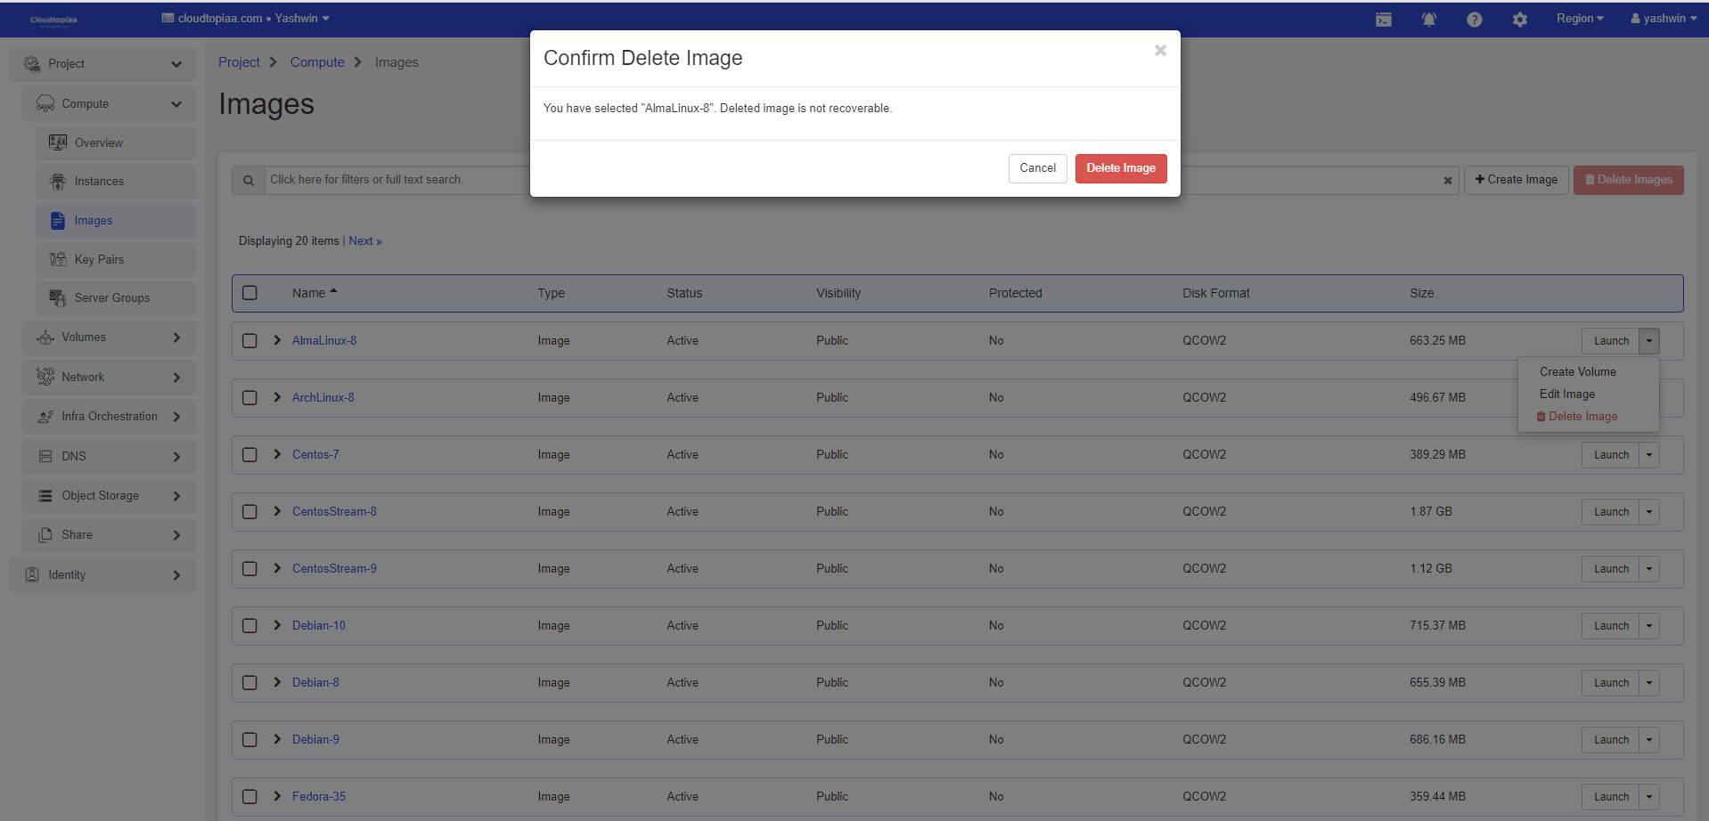This screenshot has height=821, width=1709.
Task: Open the Launch dropdown arrow for Debian-10
Action: point(1648,626)
